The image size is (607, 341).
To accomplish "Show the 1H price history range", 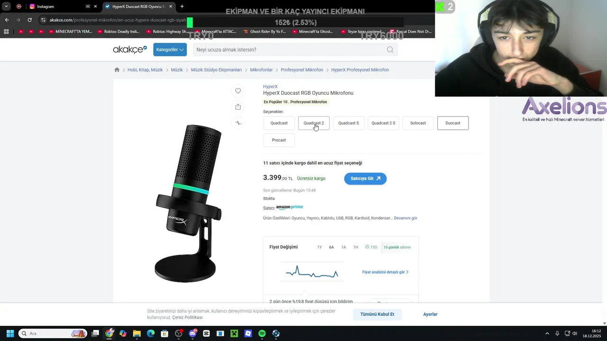I will (x=356, y=247).
